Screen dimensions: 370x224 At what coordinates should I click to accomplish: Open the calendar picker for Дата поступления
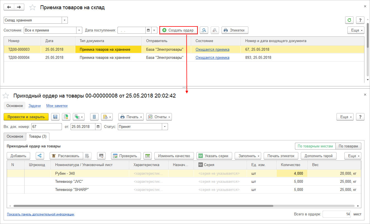coord(148,30)
